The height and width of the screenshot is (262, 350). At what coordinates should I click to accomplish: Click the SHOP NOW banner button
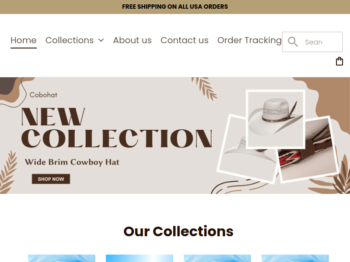tap(51, 179)
